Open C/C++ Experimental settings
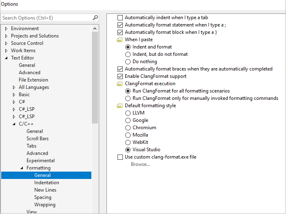 pyautogui.click(x=40, y=161)
